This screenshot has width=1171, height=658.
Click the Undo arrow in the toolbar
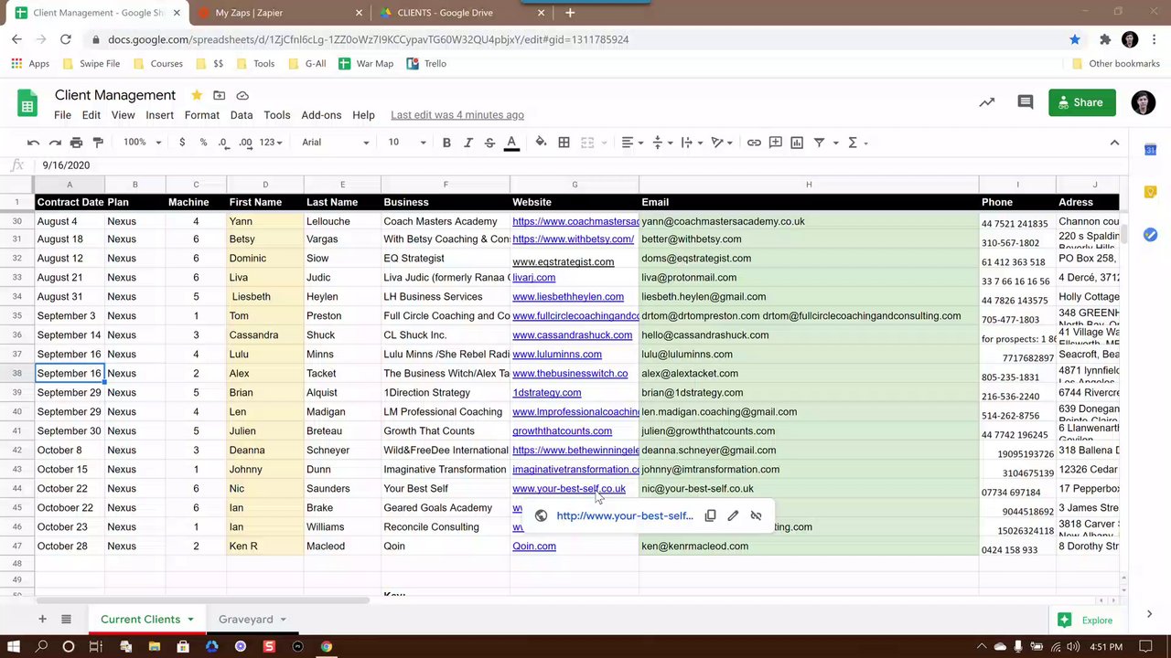[x=34, y=143]
